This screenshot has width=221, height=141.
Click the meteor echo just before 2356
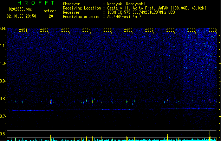(127, 102)
